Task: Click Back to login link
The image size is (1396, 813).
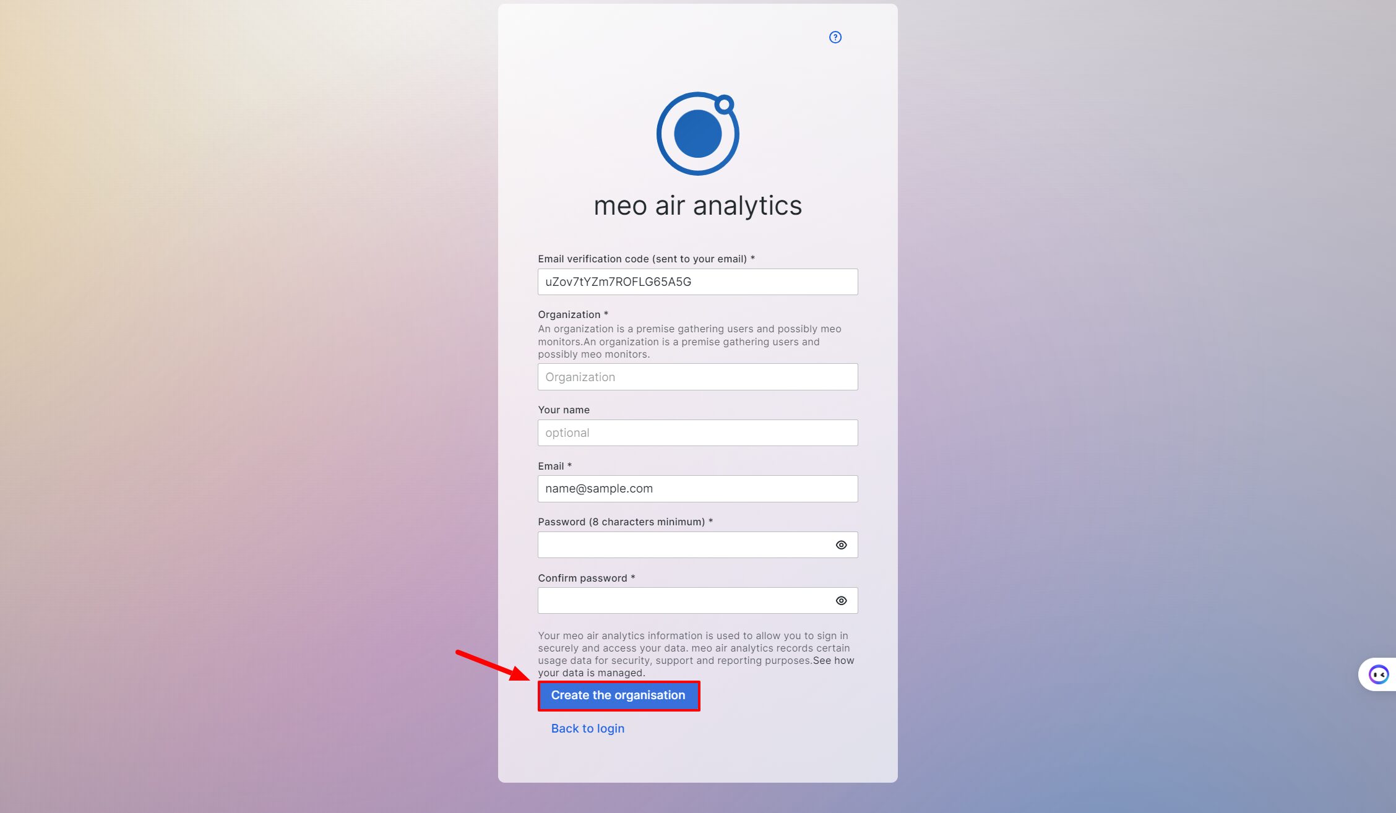Action: (587, 728)
